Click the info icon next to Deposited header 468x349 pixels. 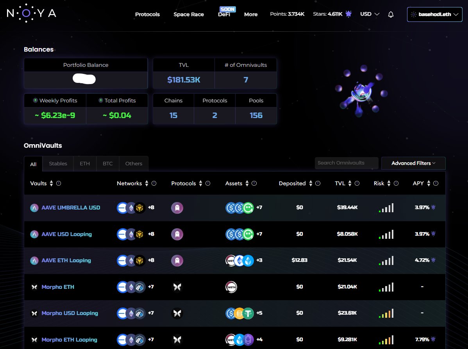pos(318,183)
